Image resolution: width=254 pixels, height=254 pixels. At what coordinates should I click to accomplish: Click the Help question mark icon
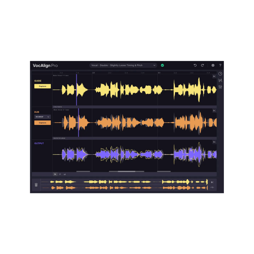(x=220, y=65)
